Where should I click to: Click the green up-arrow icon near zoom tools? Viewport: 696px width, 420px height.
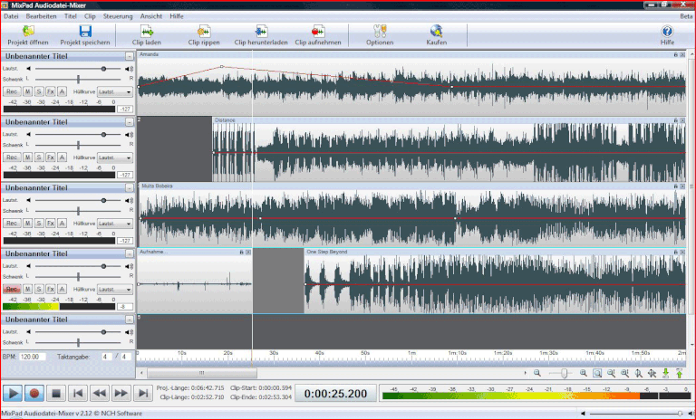[679, 374]
